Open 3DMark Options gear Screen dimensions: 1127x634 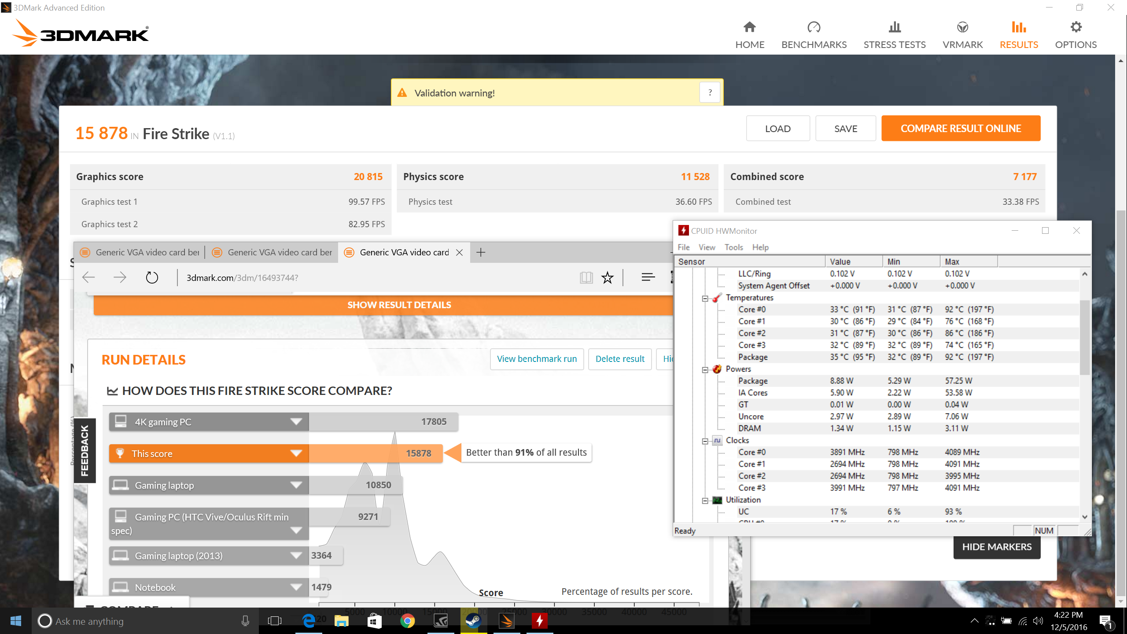coord(1075,35)
